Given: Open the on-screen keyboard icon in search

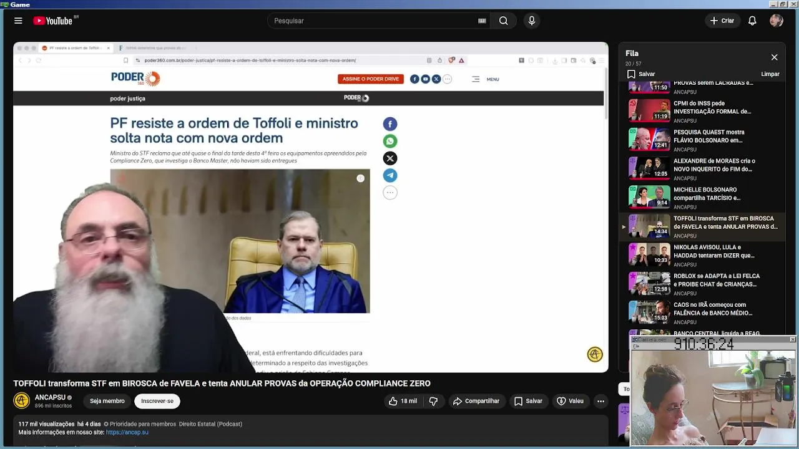Looking at the screenshot, I should click(x=482, y=21).
